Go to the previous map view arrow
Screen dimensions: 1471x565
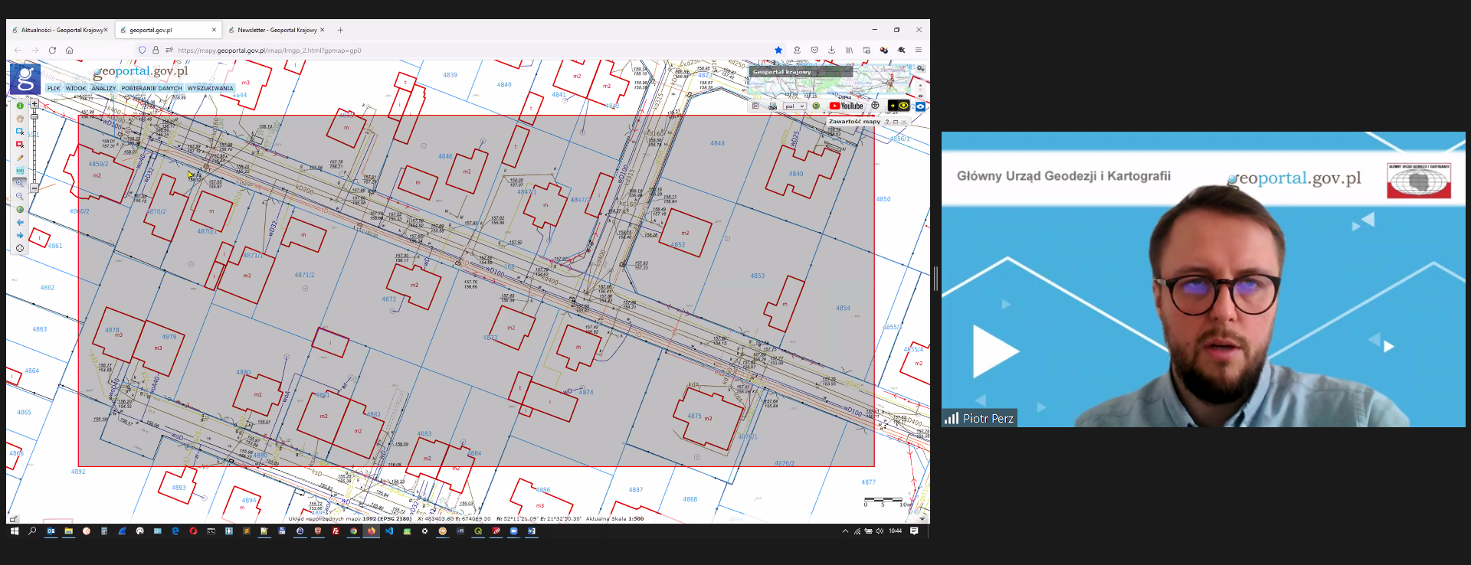tap(20, 223)
